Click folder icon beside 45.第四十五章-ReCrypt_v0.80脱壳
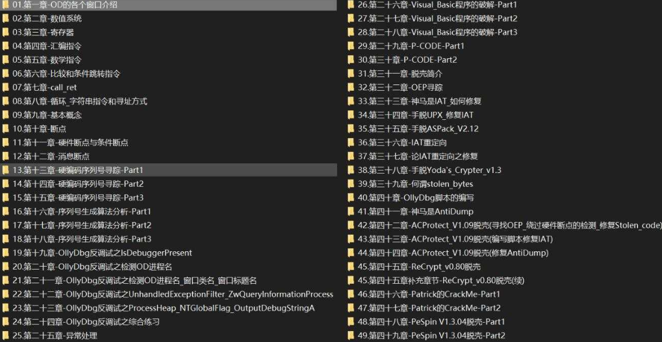 [x=351, y=267]
